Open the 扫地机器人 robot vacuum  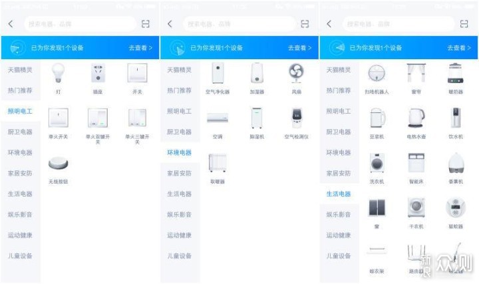pyautogui.click(x=377, y=74)
